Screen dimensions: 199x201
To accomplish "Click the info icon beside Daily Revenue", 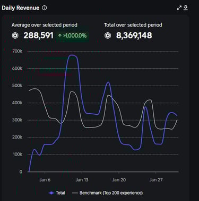I will (x=45, y=8).
